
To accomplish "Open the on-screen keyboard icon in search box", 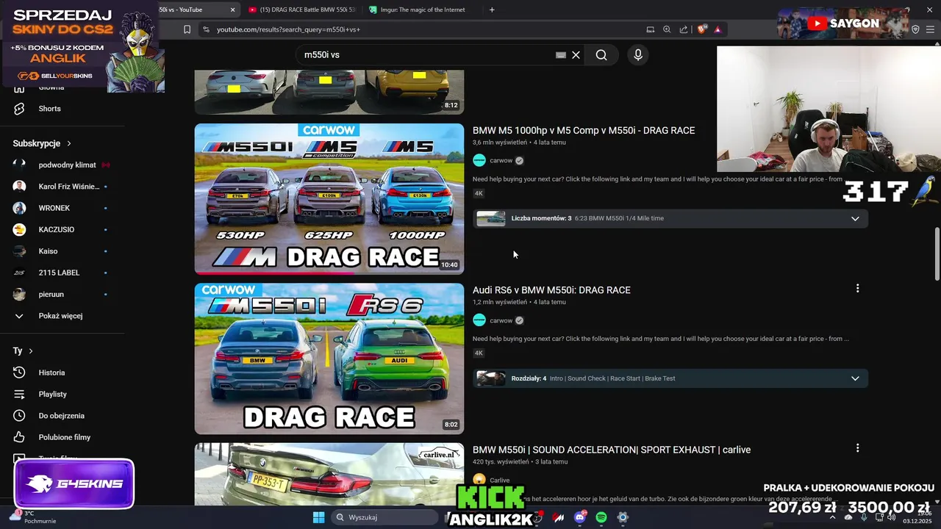I will pyautogui.click(x=561, y=55).
